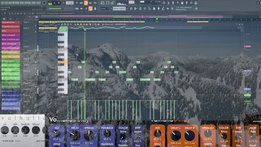Toggle the piano roll magnet snap icon
This screenshot has width=261, height=147.
[65, 24]
